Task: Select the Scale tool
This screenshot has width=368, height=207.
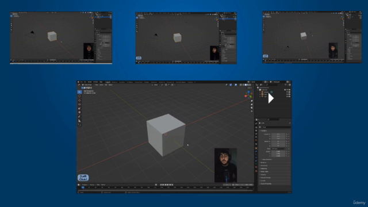Action: [79, 108]
